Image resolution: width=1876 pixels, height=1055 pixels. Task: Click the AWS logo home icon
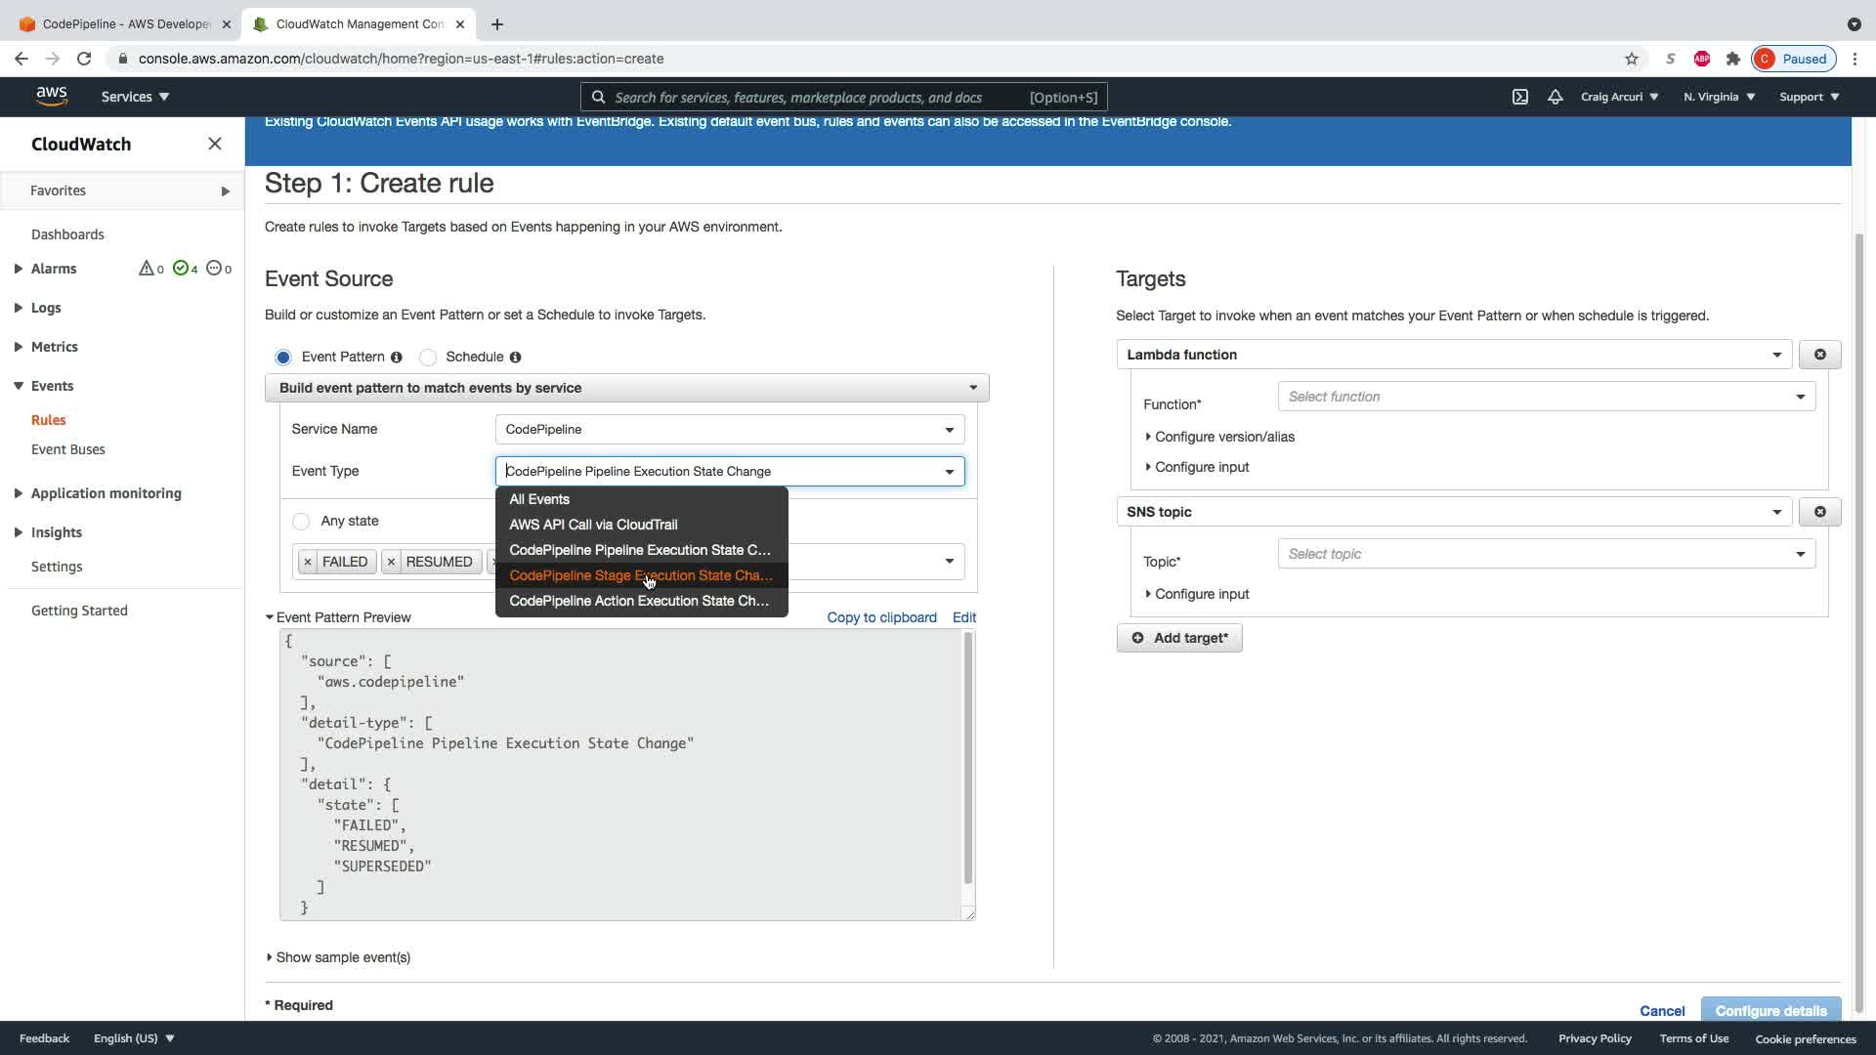[x=52, y=96]
